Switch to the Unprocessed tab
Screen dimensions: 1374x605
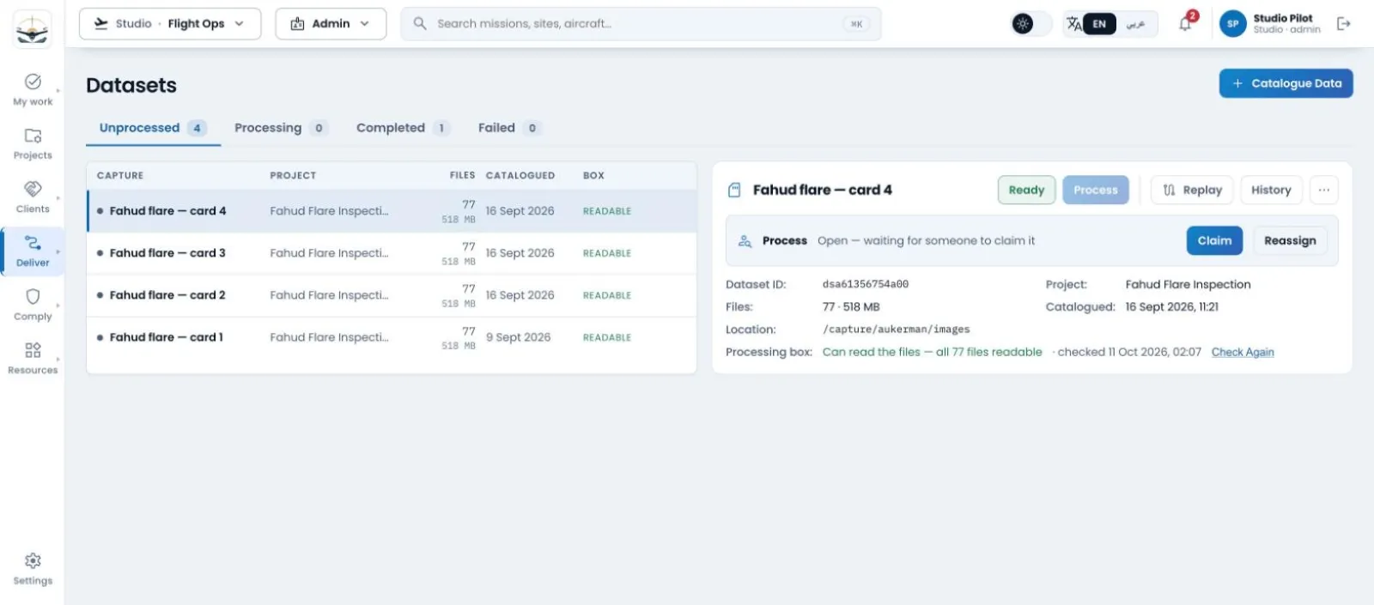tap(153, 128)
